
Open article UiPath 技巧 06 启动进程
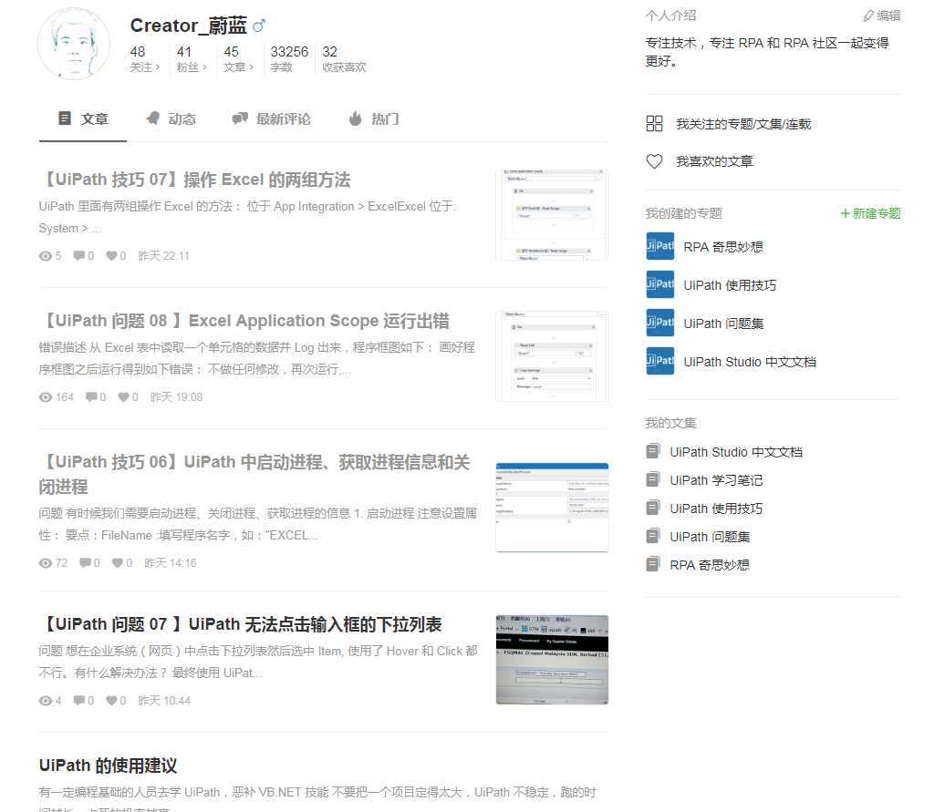255,475
